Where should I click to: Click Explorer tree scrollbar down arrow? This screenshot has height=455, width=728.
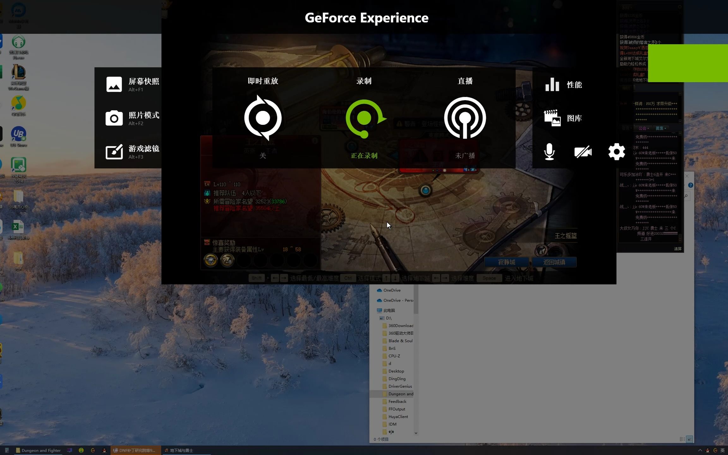pyautogui.click(x=416, y=433)
